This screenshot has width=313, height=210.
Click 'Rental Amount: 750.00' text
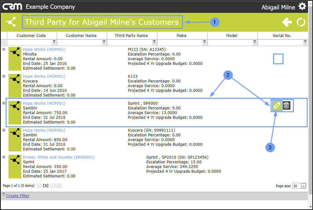pyautogui.click(x=45, y=113)
